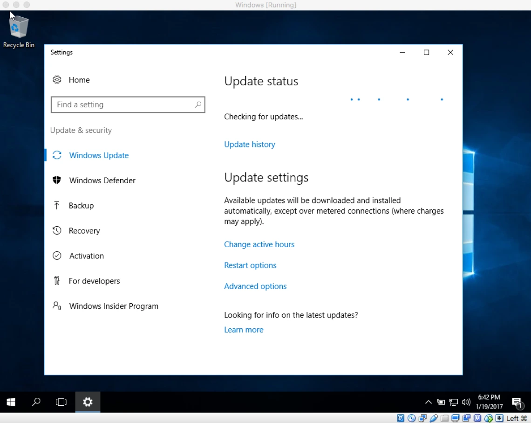The width and height of the screenshot is (531, 423).
Task: Click VirtualBox CPU chip status icon
Action: coord(477,418)
